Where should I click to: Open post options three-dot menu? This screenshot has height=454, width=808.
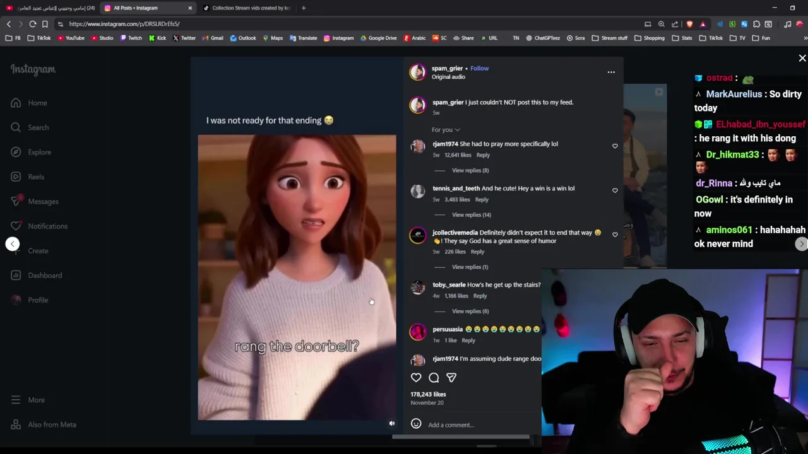pos(611,72)
